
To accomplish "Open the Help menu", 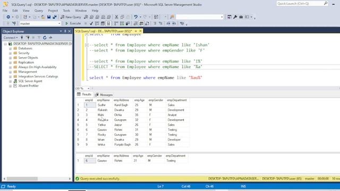I will [95, 11].
